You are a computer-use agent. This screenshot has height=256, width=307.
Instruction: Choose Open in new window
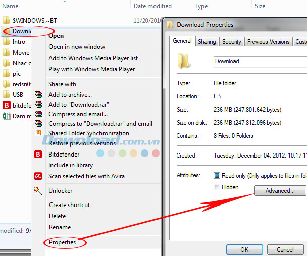point(77,47)
